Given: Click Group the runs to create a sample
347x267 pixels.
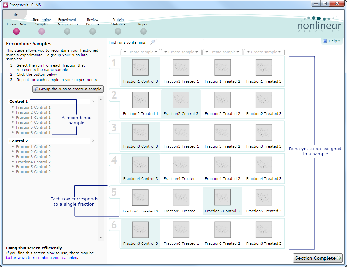Looking at the screenshot, I should pos(68,89).
